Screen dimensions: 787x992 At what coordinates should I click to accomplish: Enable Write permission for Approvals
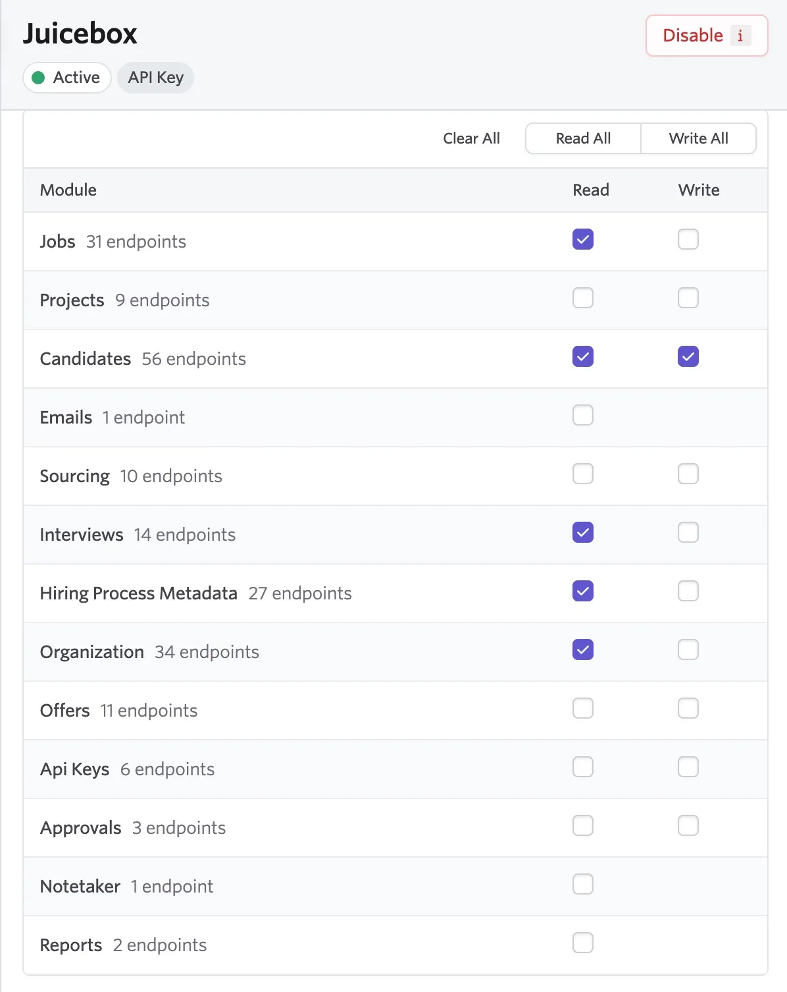tap(688, 825)
